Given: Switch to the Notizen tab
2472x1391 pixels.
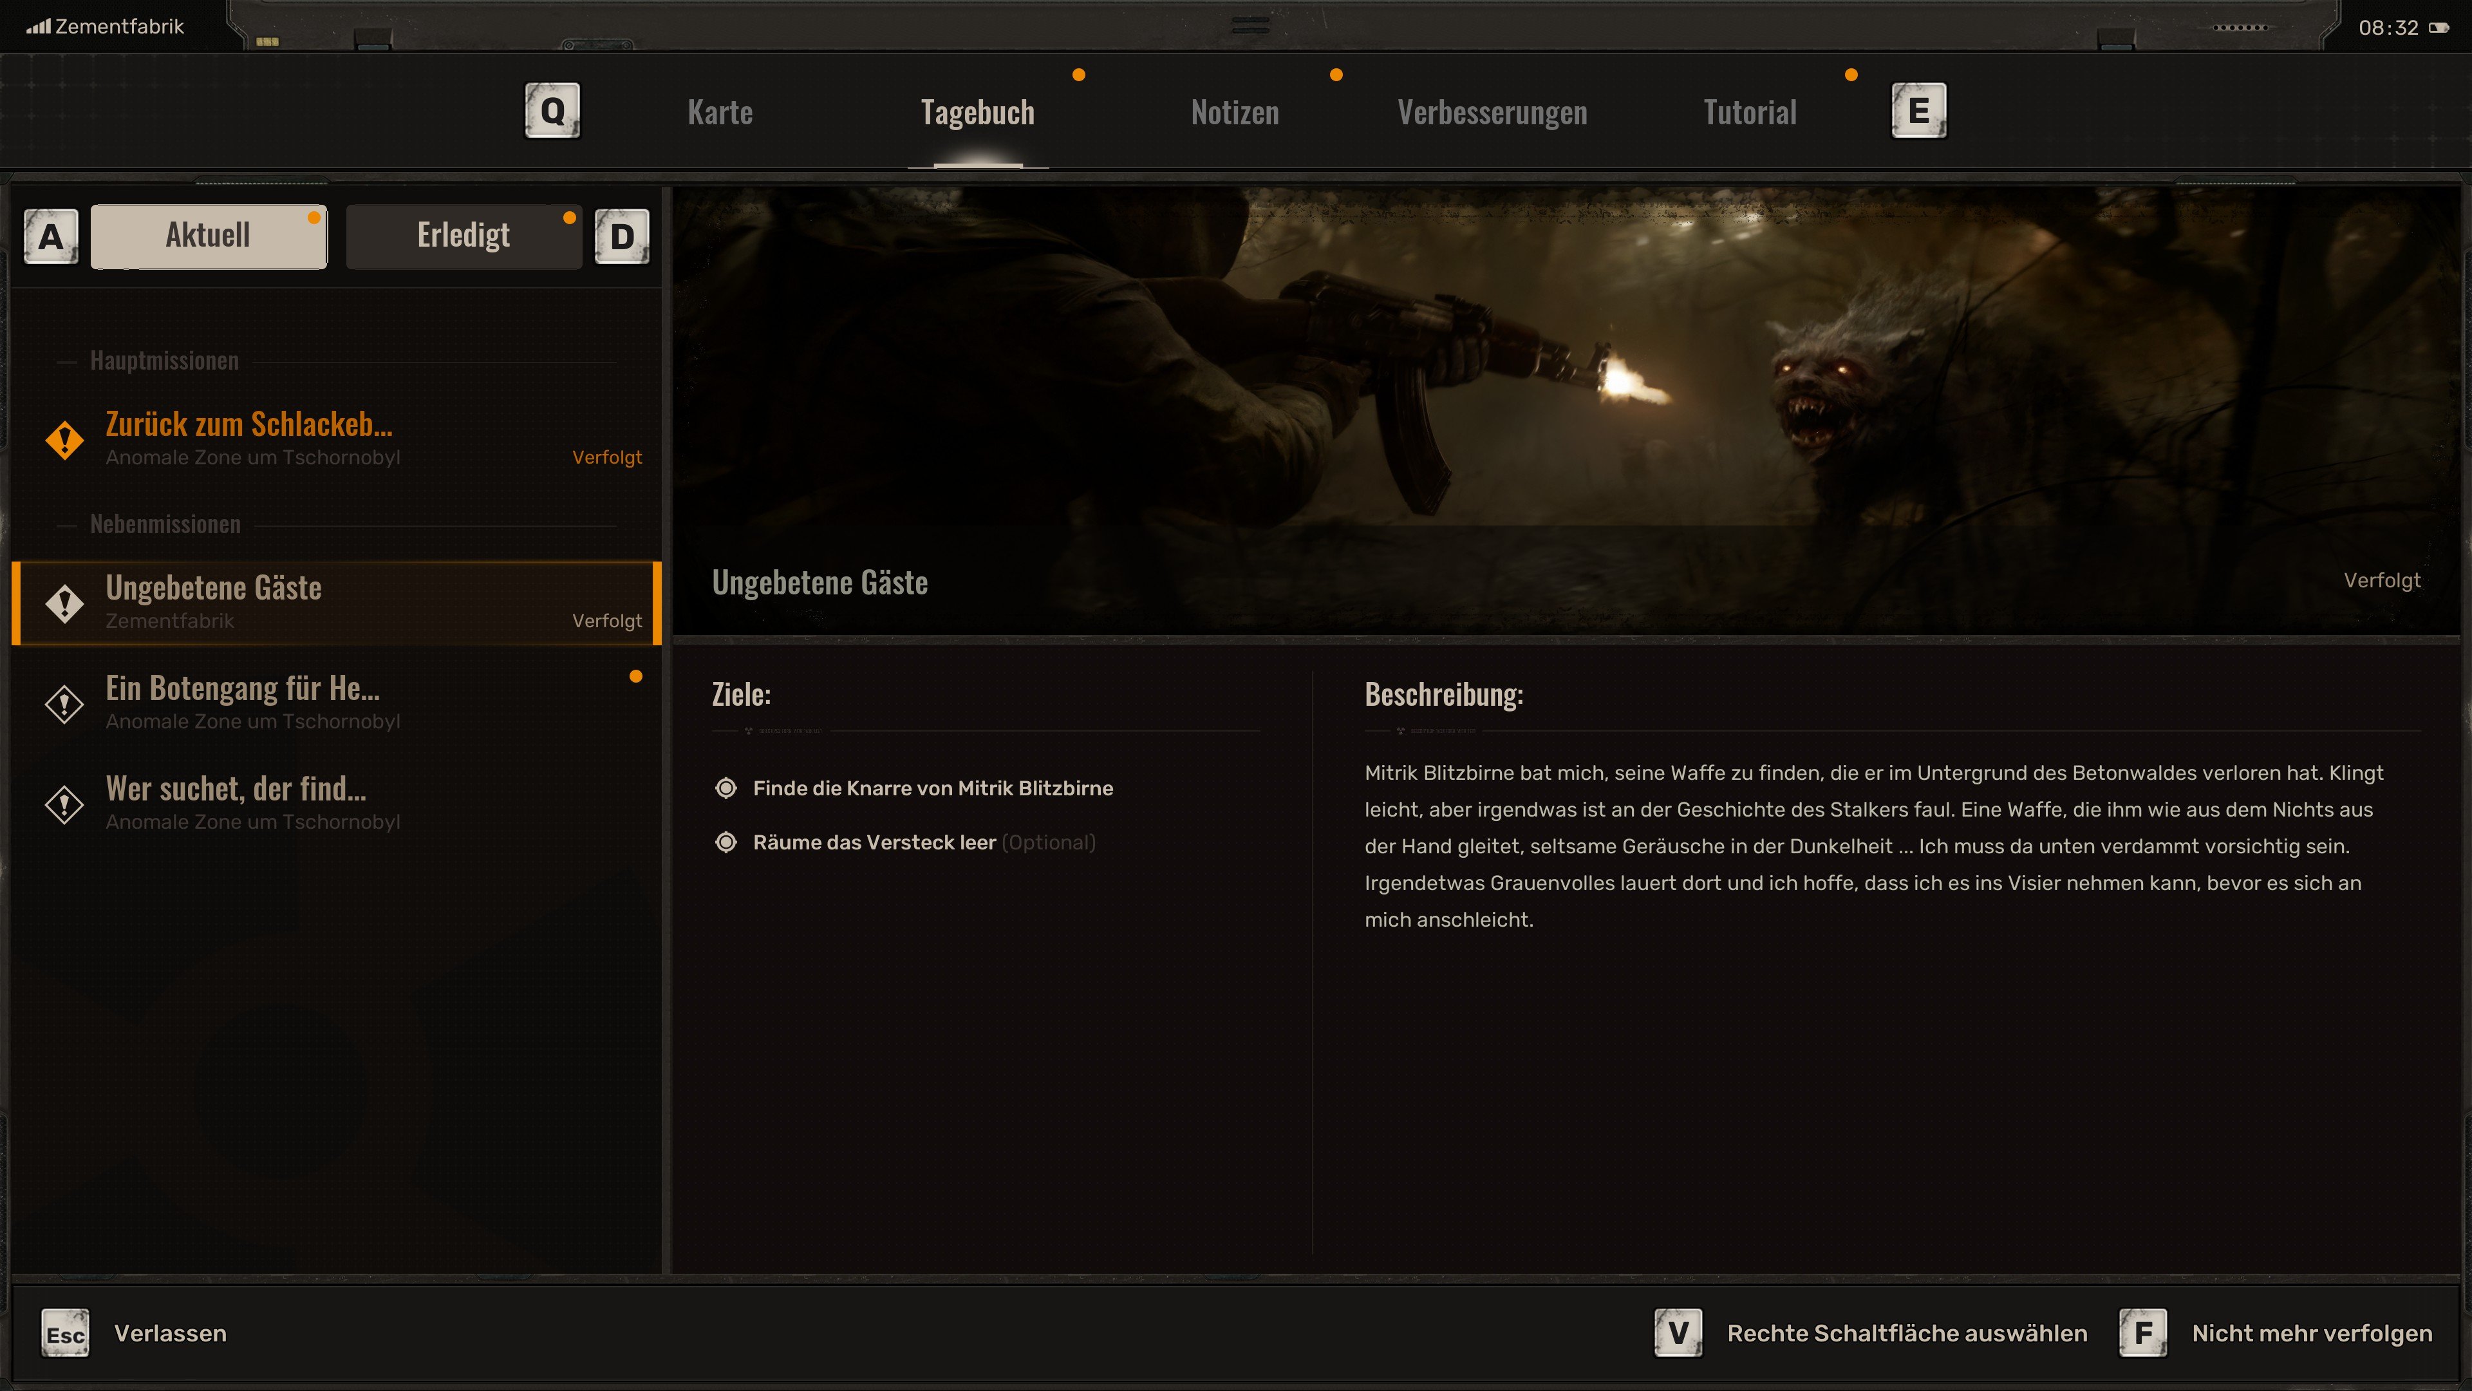Looking at the screenshot, I should 1235,112.
